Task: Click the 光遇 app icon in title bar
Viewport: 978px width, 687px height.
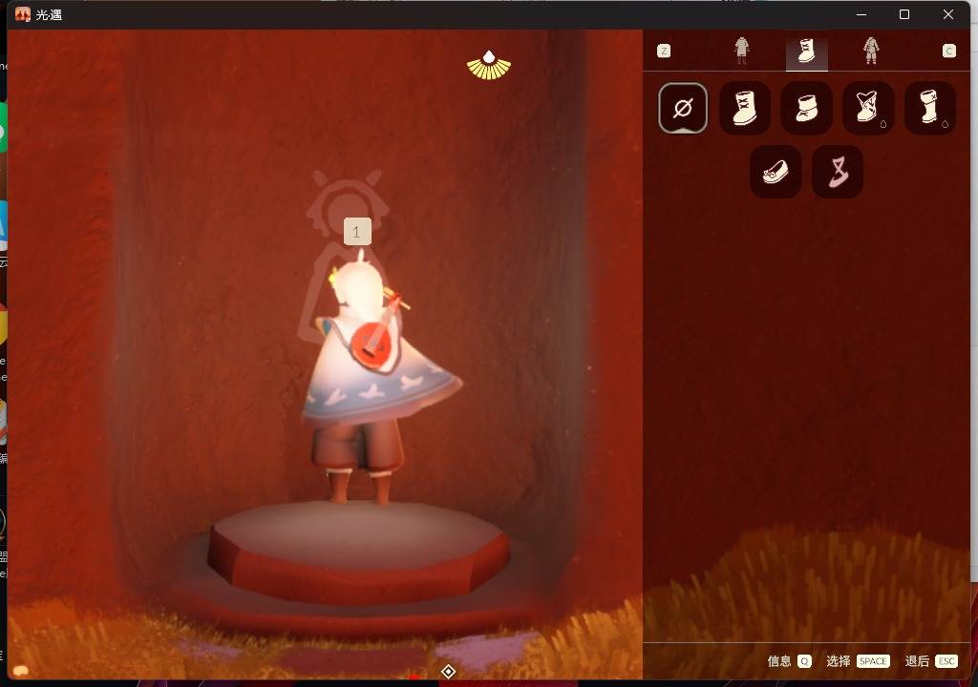Action: pos(23,14)
